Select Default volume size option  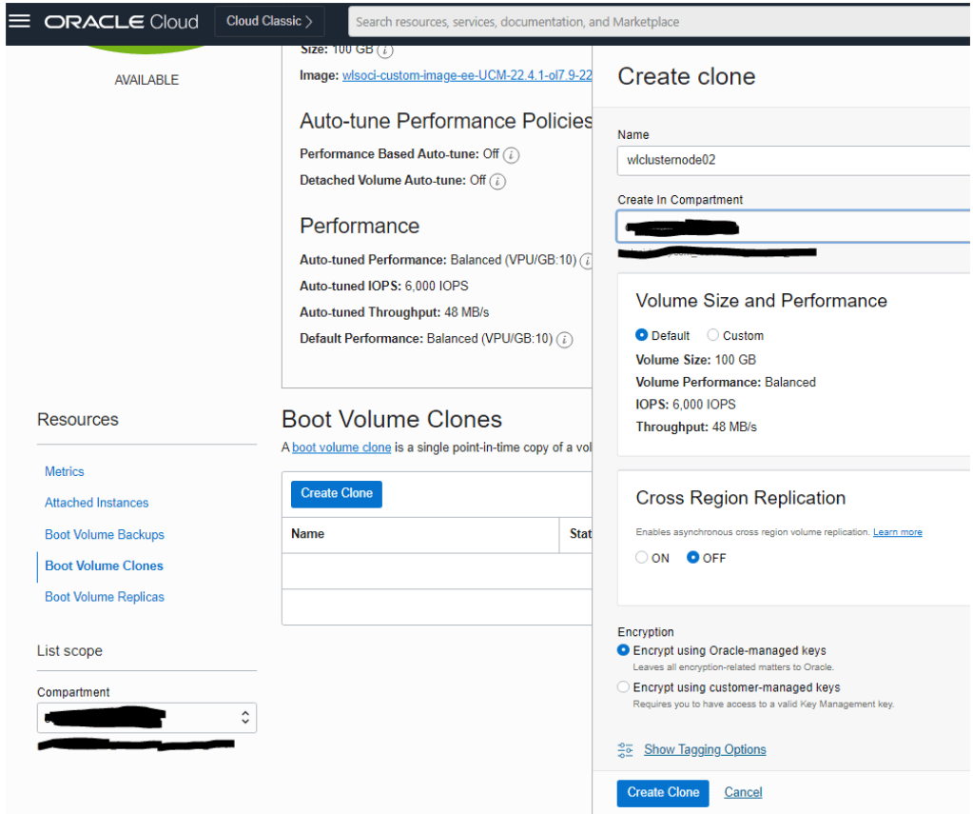pos(642,335)
